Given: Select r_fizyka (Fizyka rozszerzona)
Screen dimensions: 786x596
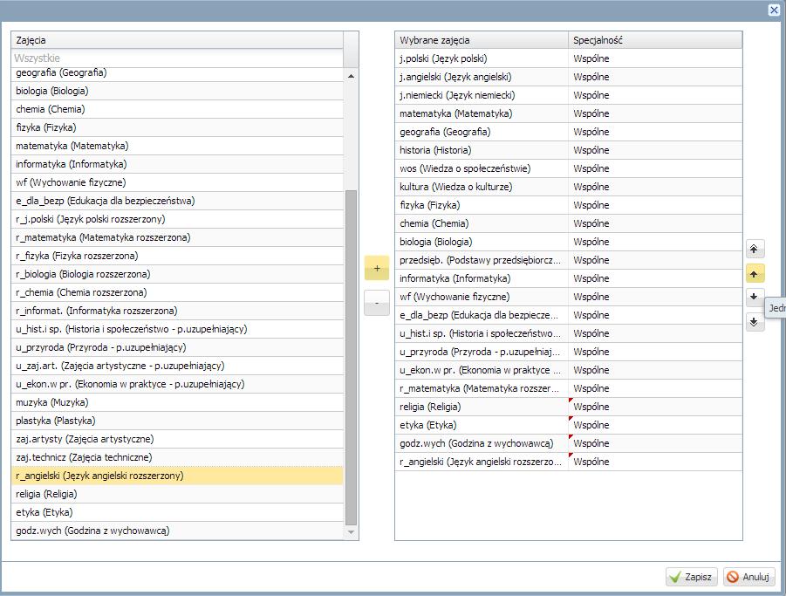Looking at the screenshot, I should 177,256.
